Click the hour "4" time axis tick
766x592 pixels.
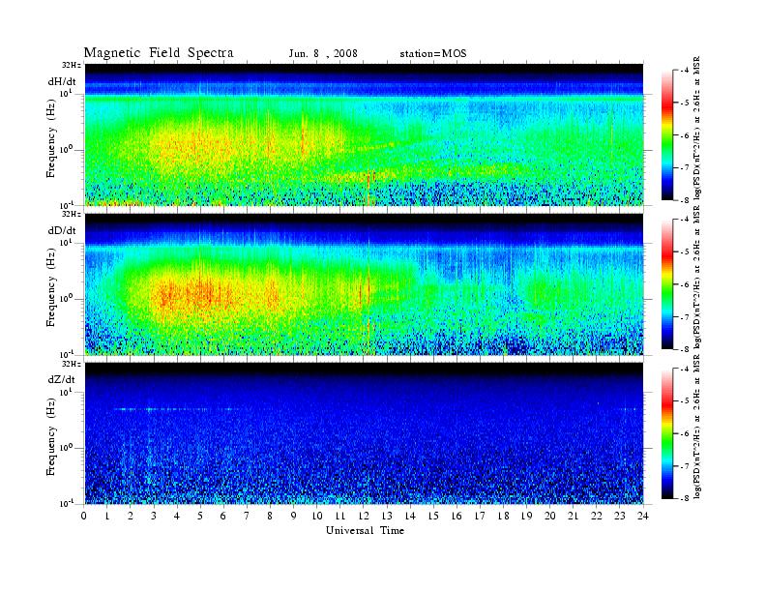(177, 516)
